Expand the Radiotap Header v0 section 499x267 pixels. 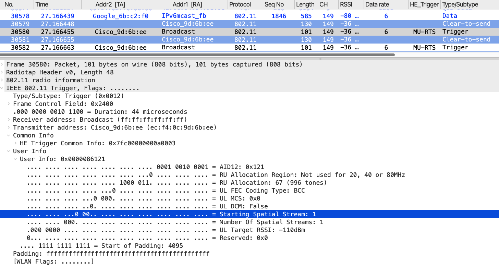[x=3, y=72]
